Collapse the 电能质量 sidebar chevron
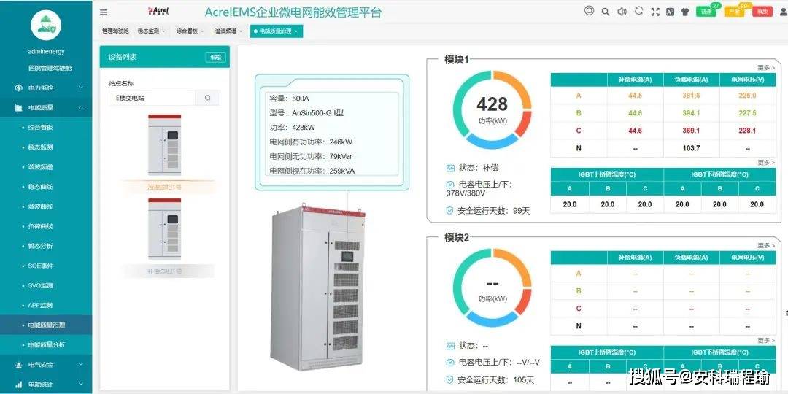Screen dimensions: 788x394 [81, 107]
